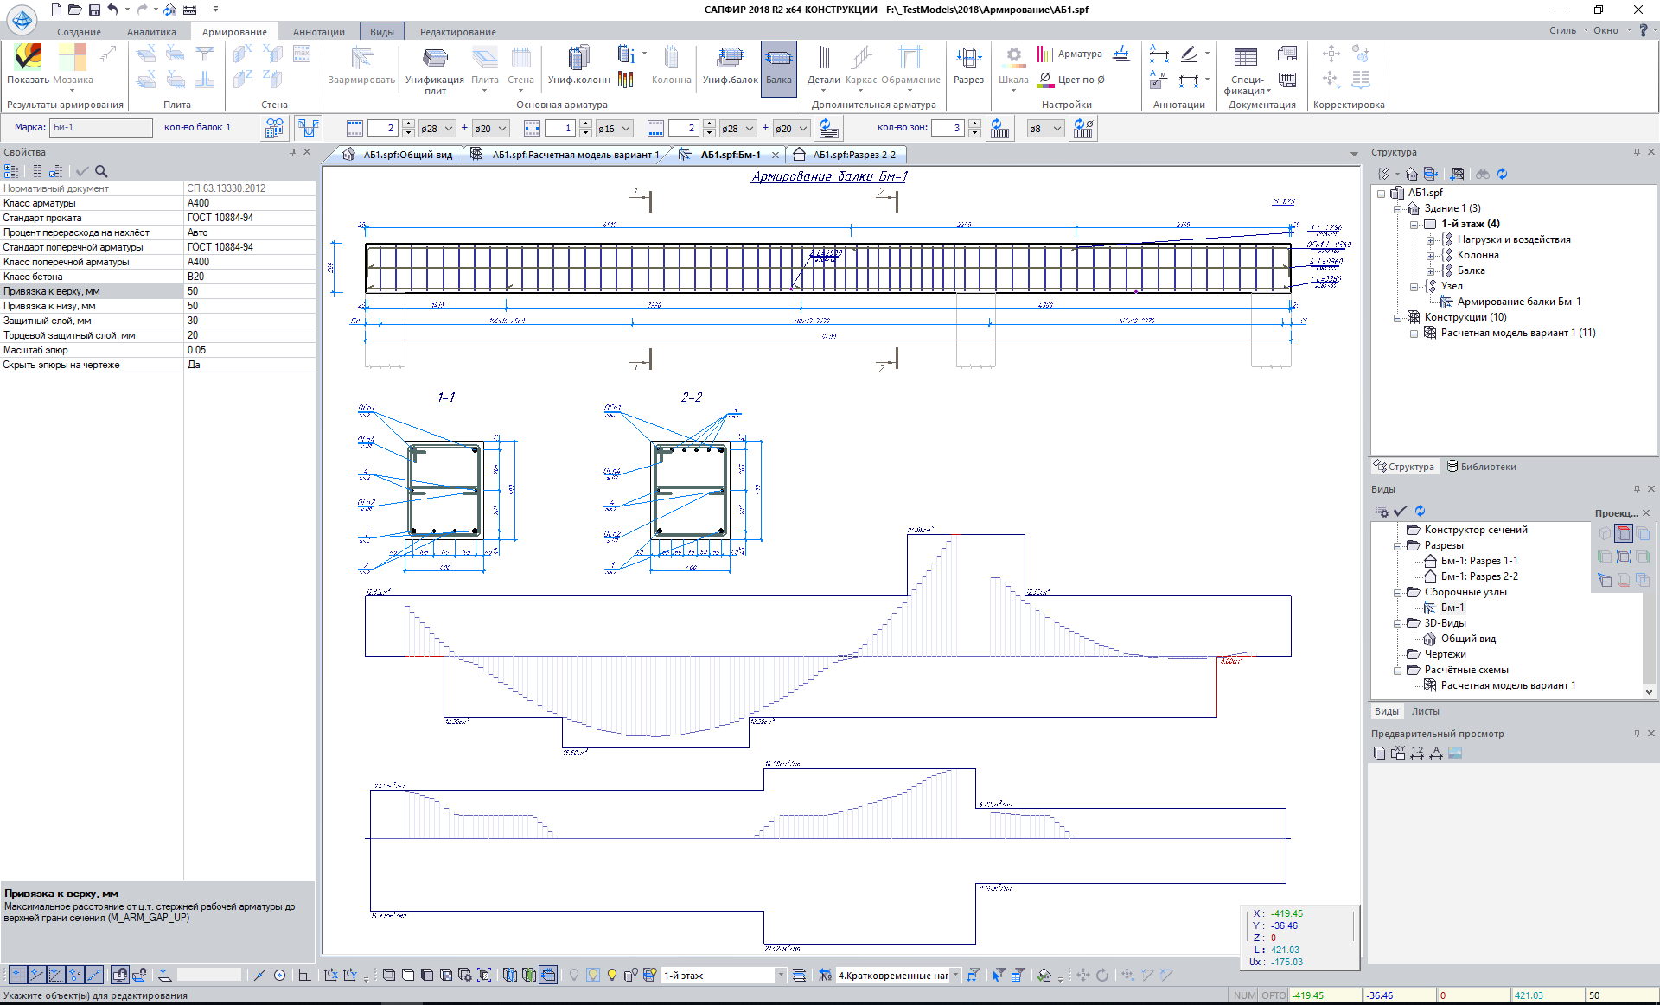Collapse the Конструкции (10) tree node
The image size is (1660, 1005).
point(1397,317)
